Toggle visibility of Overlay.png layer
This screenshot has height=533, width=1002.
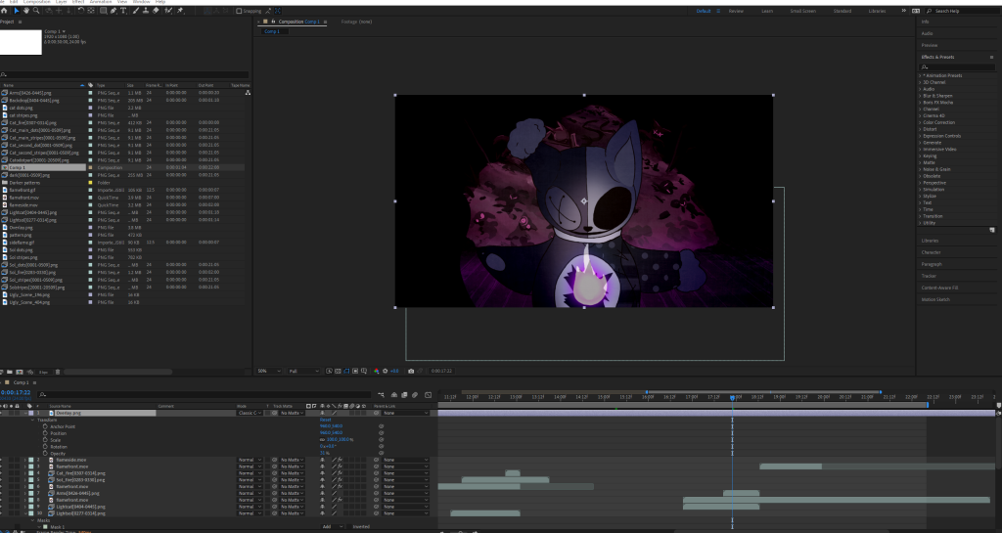click(x=1, y=413)
